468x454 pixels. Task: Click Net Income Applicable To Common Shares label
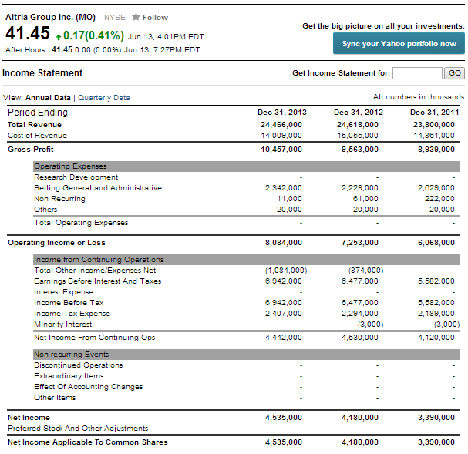(x=88, y=442)
